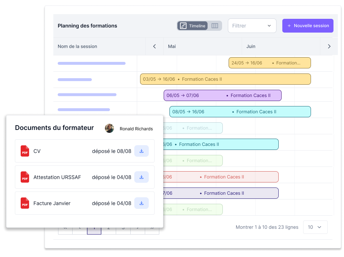
Task: Open the Filtrer dropdown
Action: 252,26
